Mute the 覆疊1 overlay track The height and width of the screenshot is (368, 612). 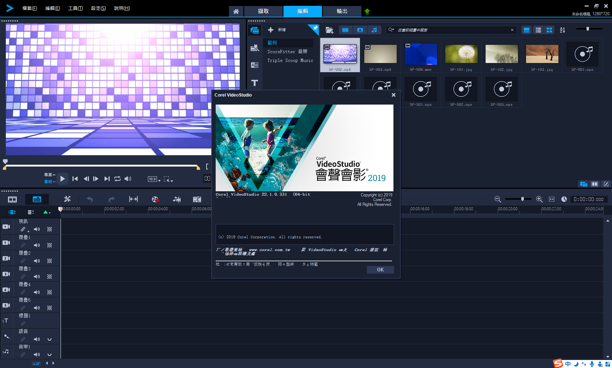tap(37, 245)
